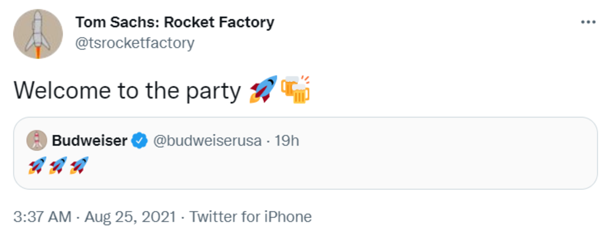This screenshot has width=612, height=241.
Task: Click the 'Welcome to the party' tweet text
Action: [126, 91]
